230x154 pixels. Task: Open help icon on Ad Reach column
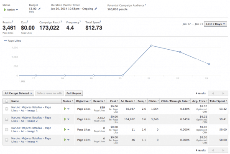tap(134, 101)
